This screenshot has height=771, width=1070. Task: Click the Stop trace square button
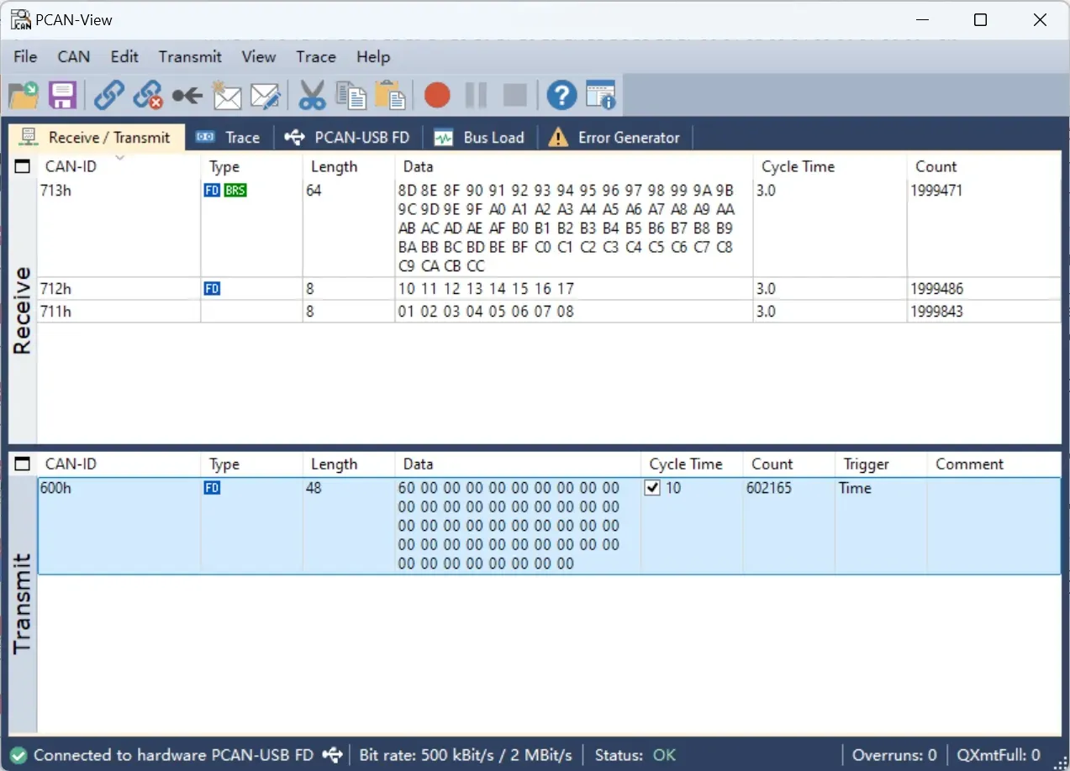coord(515,95)
